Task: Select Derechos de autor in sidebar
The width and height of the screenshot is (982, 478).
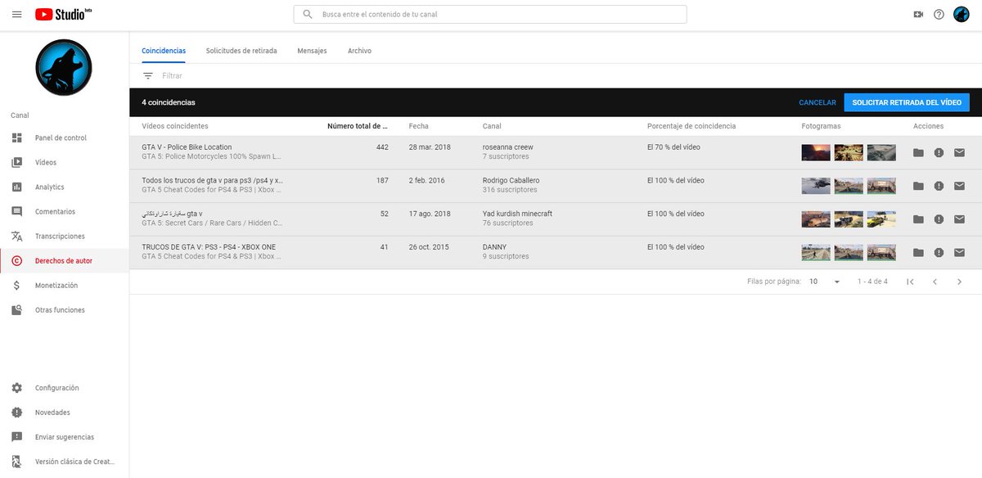Action: coord(64,260)
